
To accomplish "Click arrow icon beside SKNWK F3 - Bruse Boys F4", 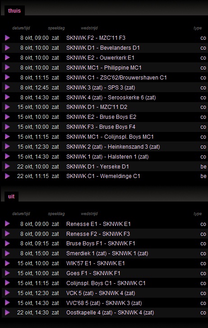I will pyautogui.click(x=7, y=127).
